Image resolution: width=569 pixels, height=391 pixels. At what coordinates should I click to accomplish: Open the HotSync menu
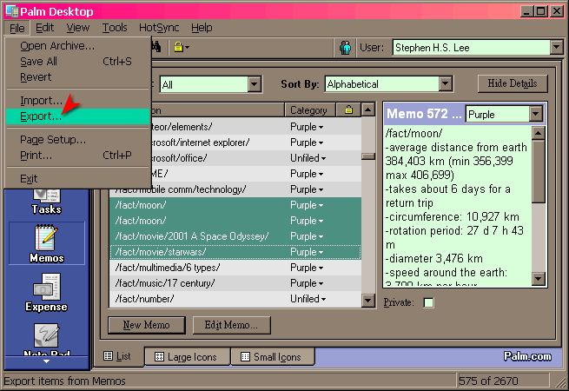[159, 28]
